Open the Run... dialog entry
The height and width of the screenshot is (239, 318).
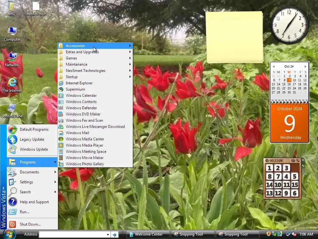pyautogui.click(x=32, y=212)
